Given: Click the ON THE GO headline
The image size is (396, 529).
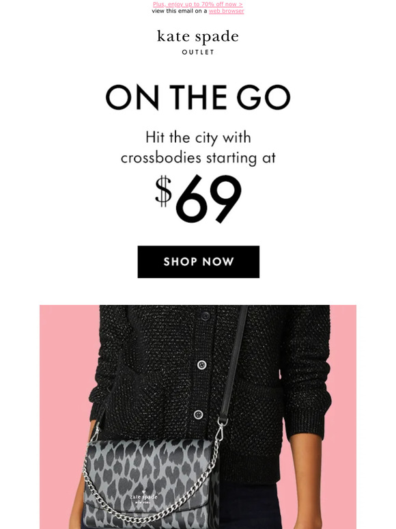Looking at the screenshot, I should (x=198, y=97).
